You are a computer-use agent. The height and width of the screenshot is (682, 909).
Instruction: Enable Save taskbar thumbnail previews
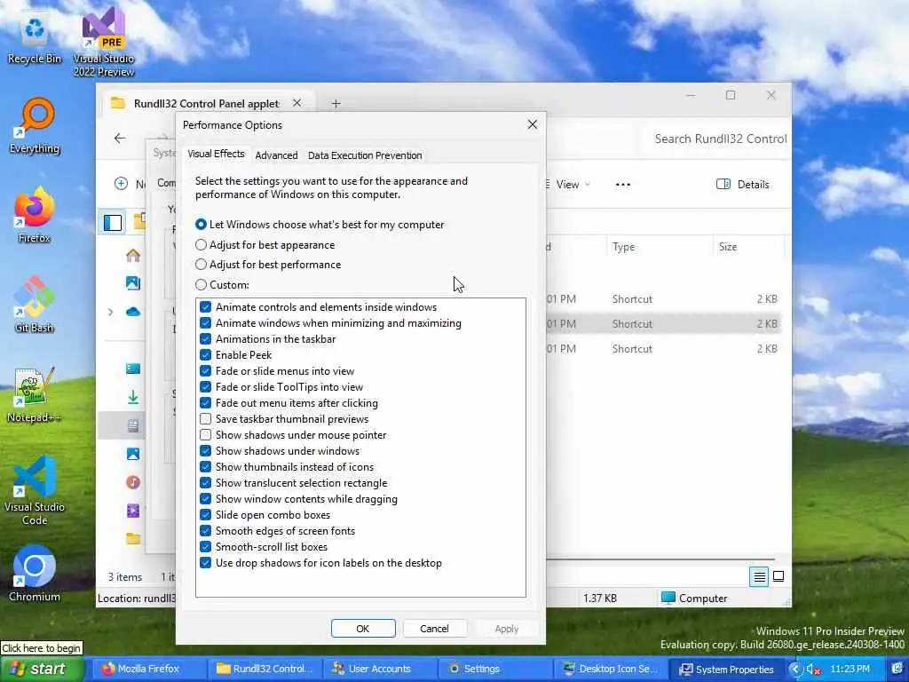click(x=205, y=419)
